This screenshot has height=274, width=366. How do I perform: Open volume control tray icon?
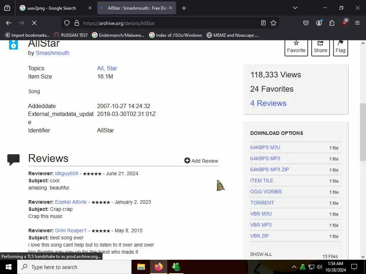click(x=320, y=267)
